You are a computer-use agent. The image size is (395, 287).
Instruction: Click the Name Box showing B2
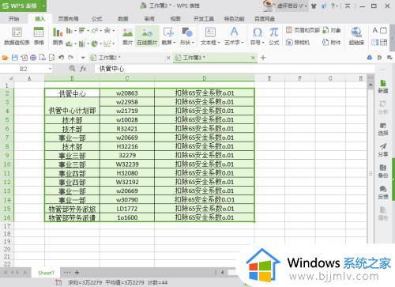(24, 69)
